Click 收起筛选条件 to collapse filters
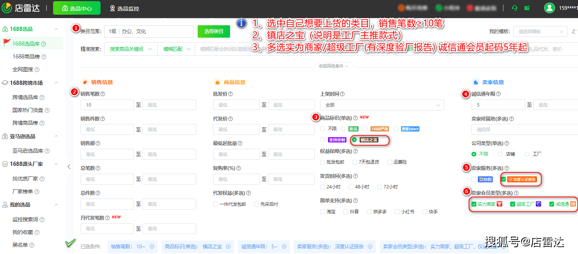This screenshot has width=578, height=254. coord(334,66)
